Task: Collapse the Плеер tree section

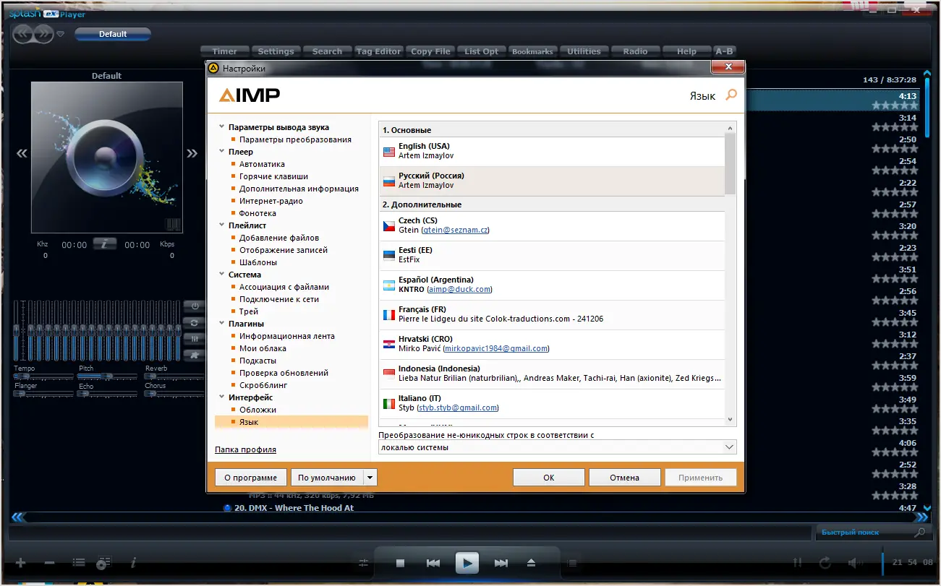Action: coord(222,152)
